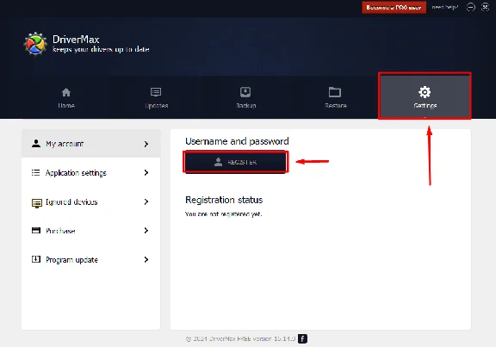
Task: Click the Purchase credit card icon
Action: [x=36, y=230]
